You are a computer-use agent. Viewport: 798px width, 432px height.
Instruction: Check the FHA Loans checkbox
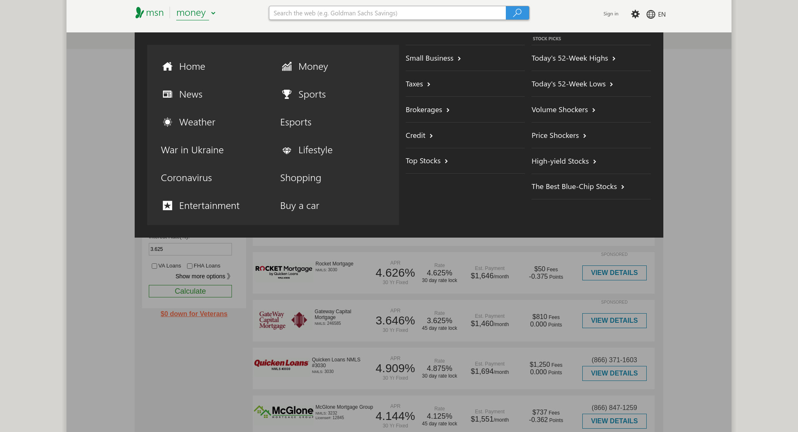point(190,266)
